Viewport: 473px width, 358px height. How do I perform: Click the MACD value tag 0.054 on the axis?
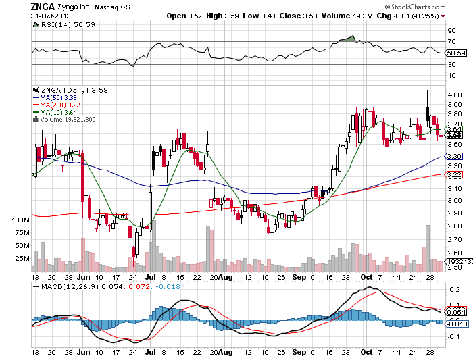[x=456, y=313]
